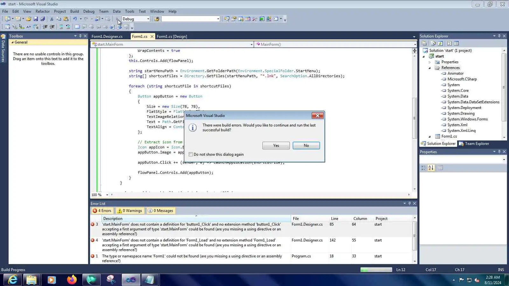
Task: Switch to Form1.cs [Design] tab
Action: [x=172, y=37]
